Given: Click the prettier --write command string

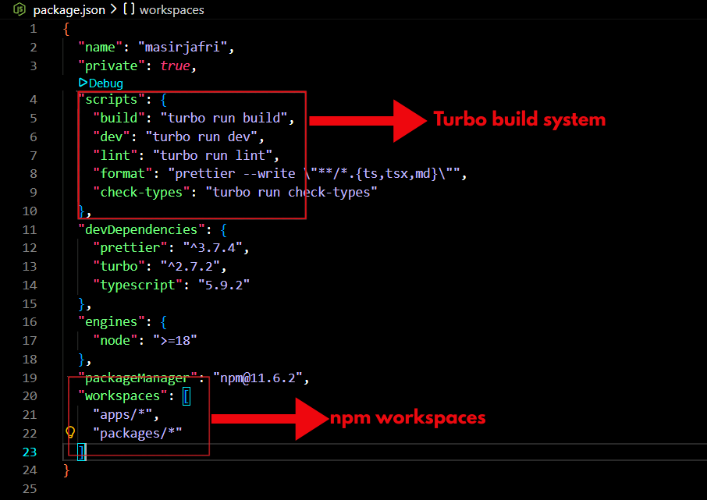Looking at the screenshot, I should click(314, 174).
